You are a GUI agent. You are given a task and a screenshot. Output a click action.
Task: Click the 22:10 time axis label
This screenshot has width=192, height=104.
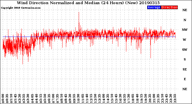click(x=162, y=98)
